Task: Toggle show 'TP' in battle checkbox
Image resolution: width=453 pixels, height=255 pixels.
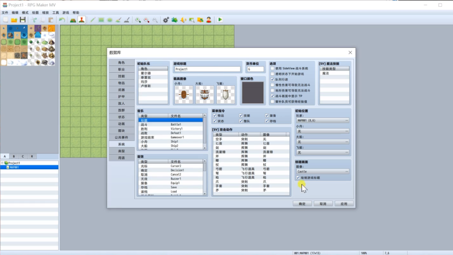Action: pos(272,96)
